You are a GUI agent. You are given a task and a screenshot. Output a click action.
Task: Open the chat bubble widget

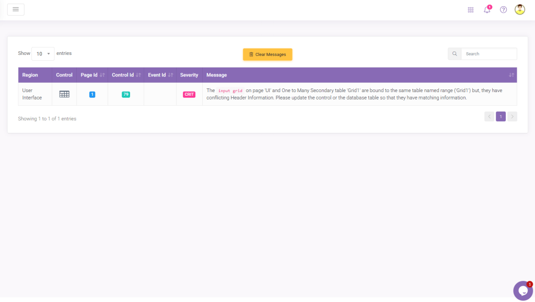[522, 290]
